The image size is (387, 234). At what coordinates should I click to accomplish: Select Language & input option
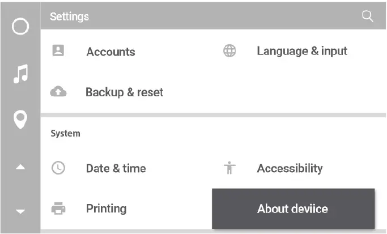[x=301, y=51]
